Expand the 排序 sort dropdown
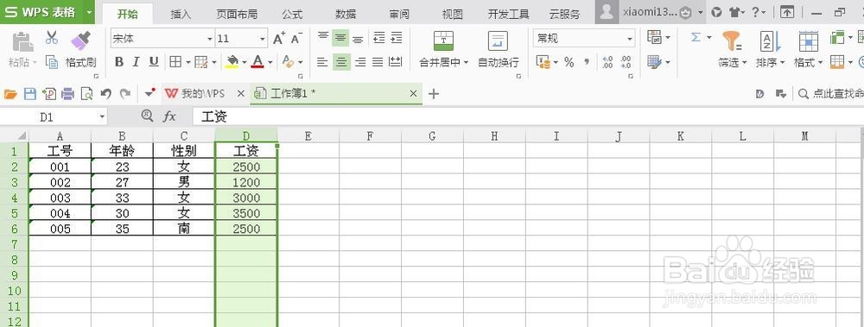The height and width of the screenshot is (327, 864). click(783, 63)
